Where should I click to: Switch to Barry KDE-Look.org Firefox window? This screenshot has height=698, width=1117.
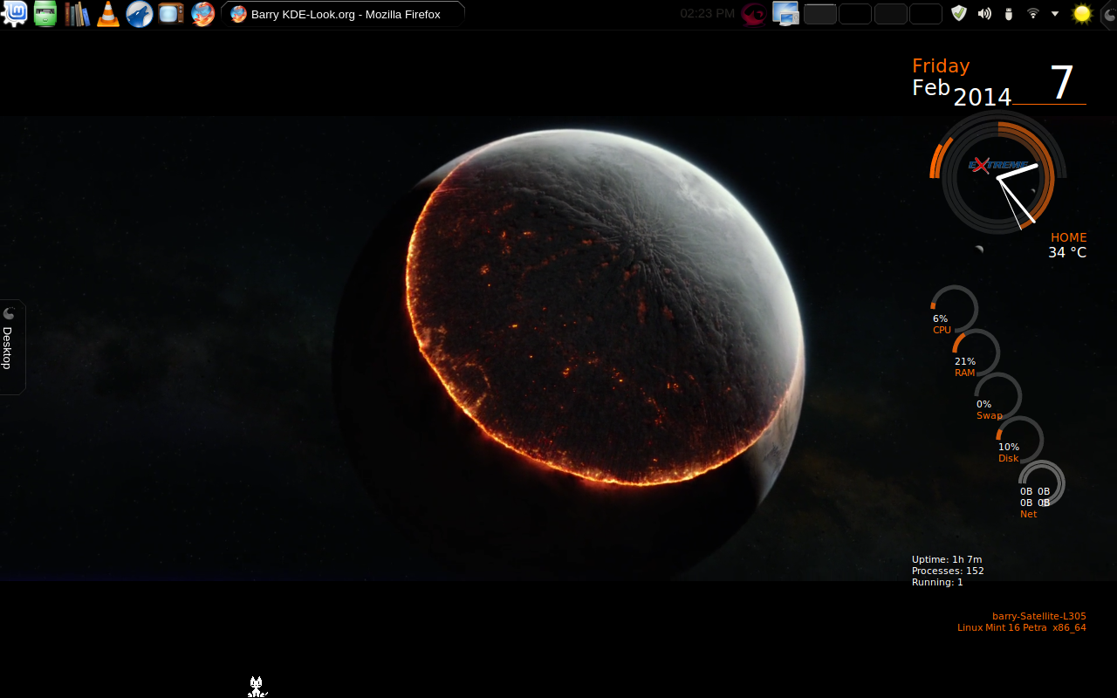[x=343, y=14]
